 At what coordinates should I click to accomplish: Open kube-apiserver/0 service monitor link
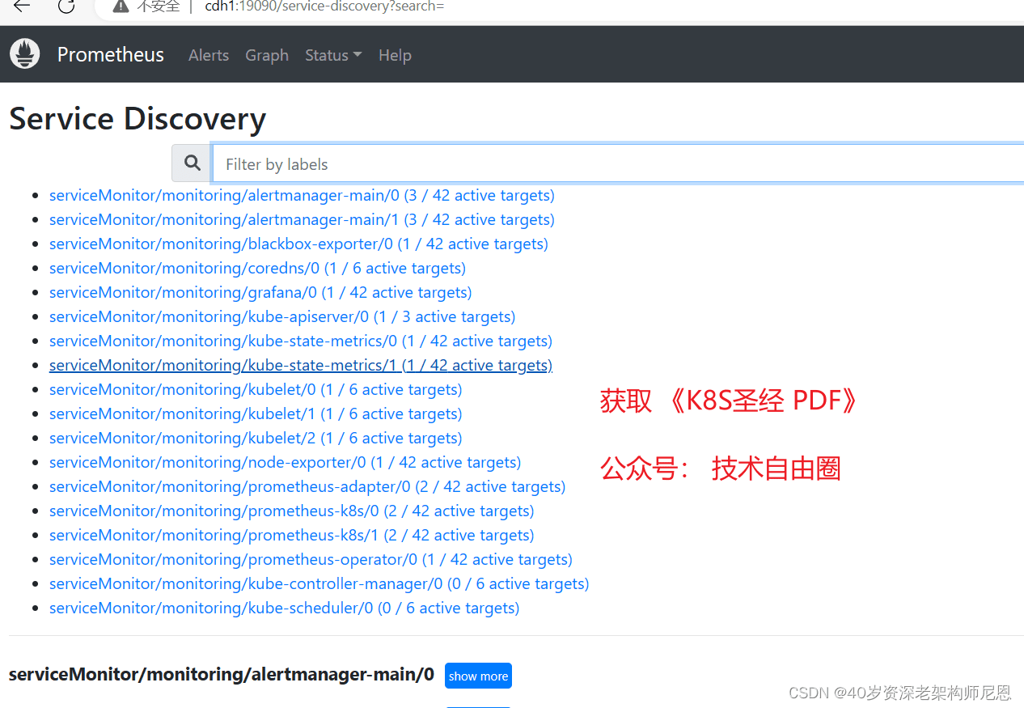coord(282,316)
